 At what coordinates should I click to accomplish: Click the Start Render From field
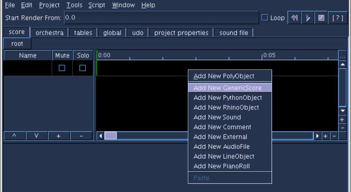[x=162, y=18]
